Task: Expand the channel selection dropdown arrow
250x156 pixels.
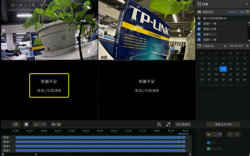Action: pyautogui.click(x=248, y=12)
